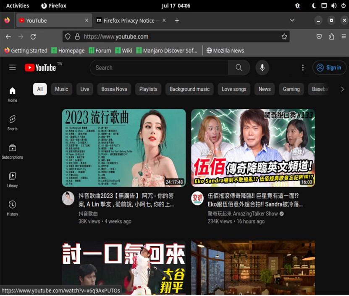The width and height of the screenshot is (349, 296).
Task: Show more category chips with the arrow
Action: pos(342,89)
